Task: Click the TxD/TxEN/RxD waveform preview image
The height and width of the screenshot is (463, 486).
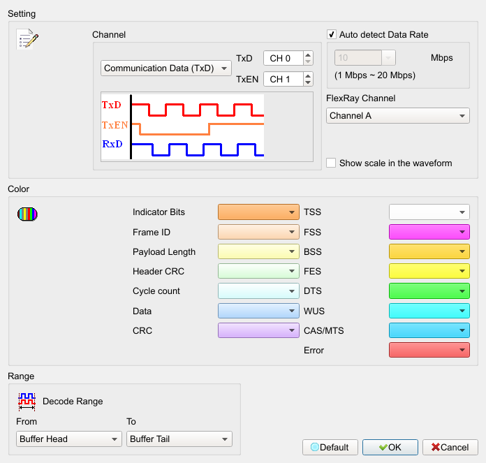Action: tap(182, 127)
